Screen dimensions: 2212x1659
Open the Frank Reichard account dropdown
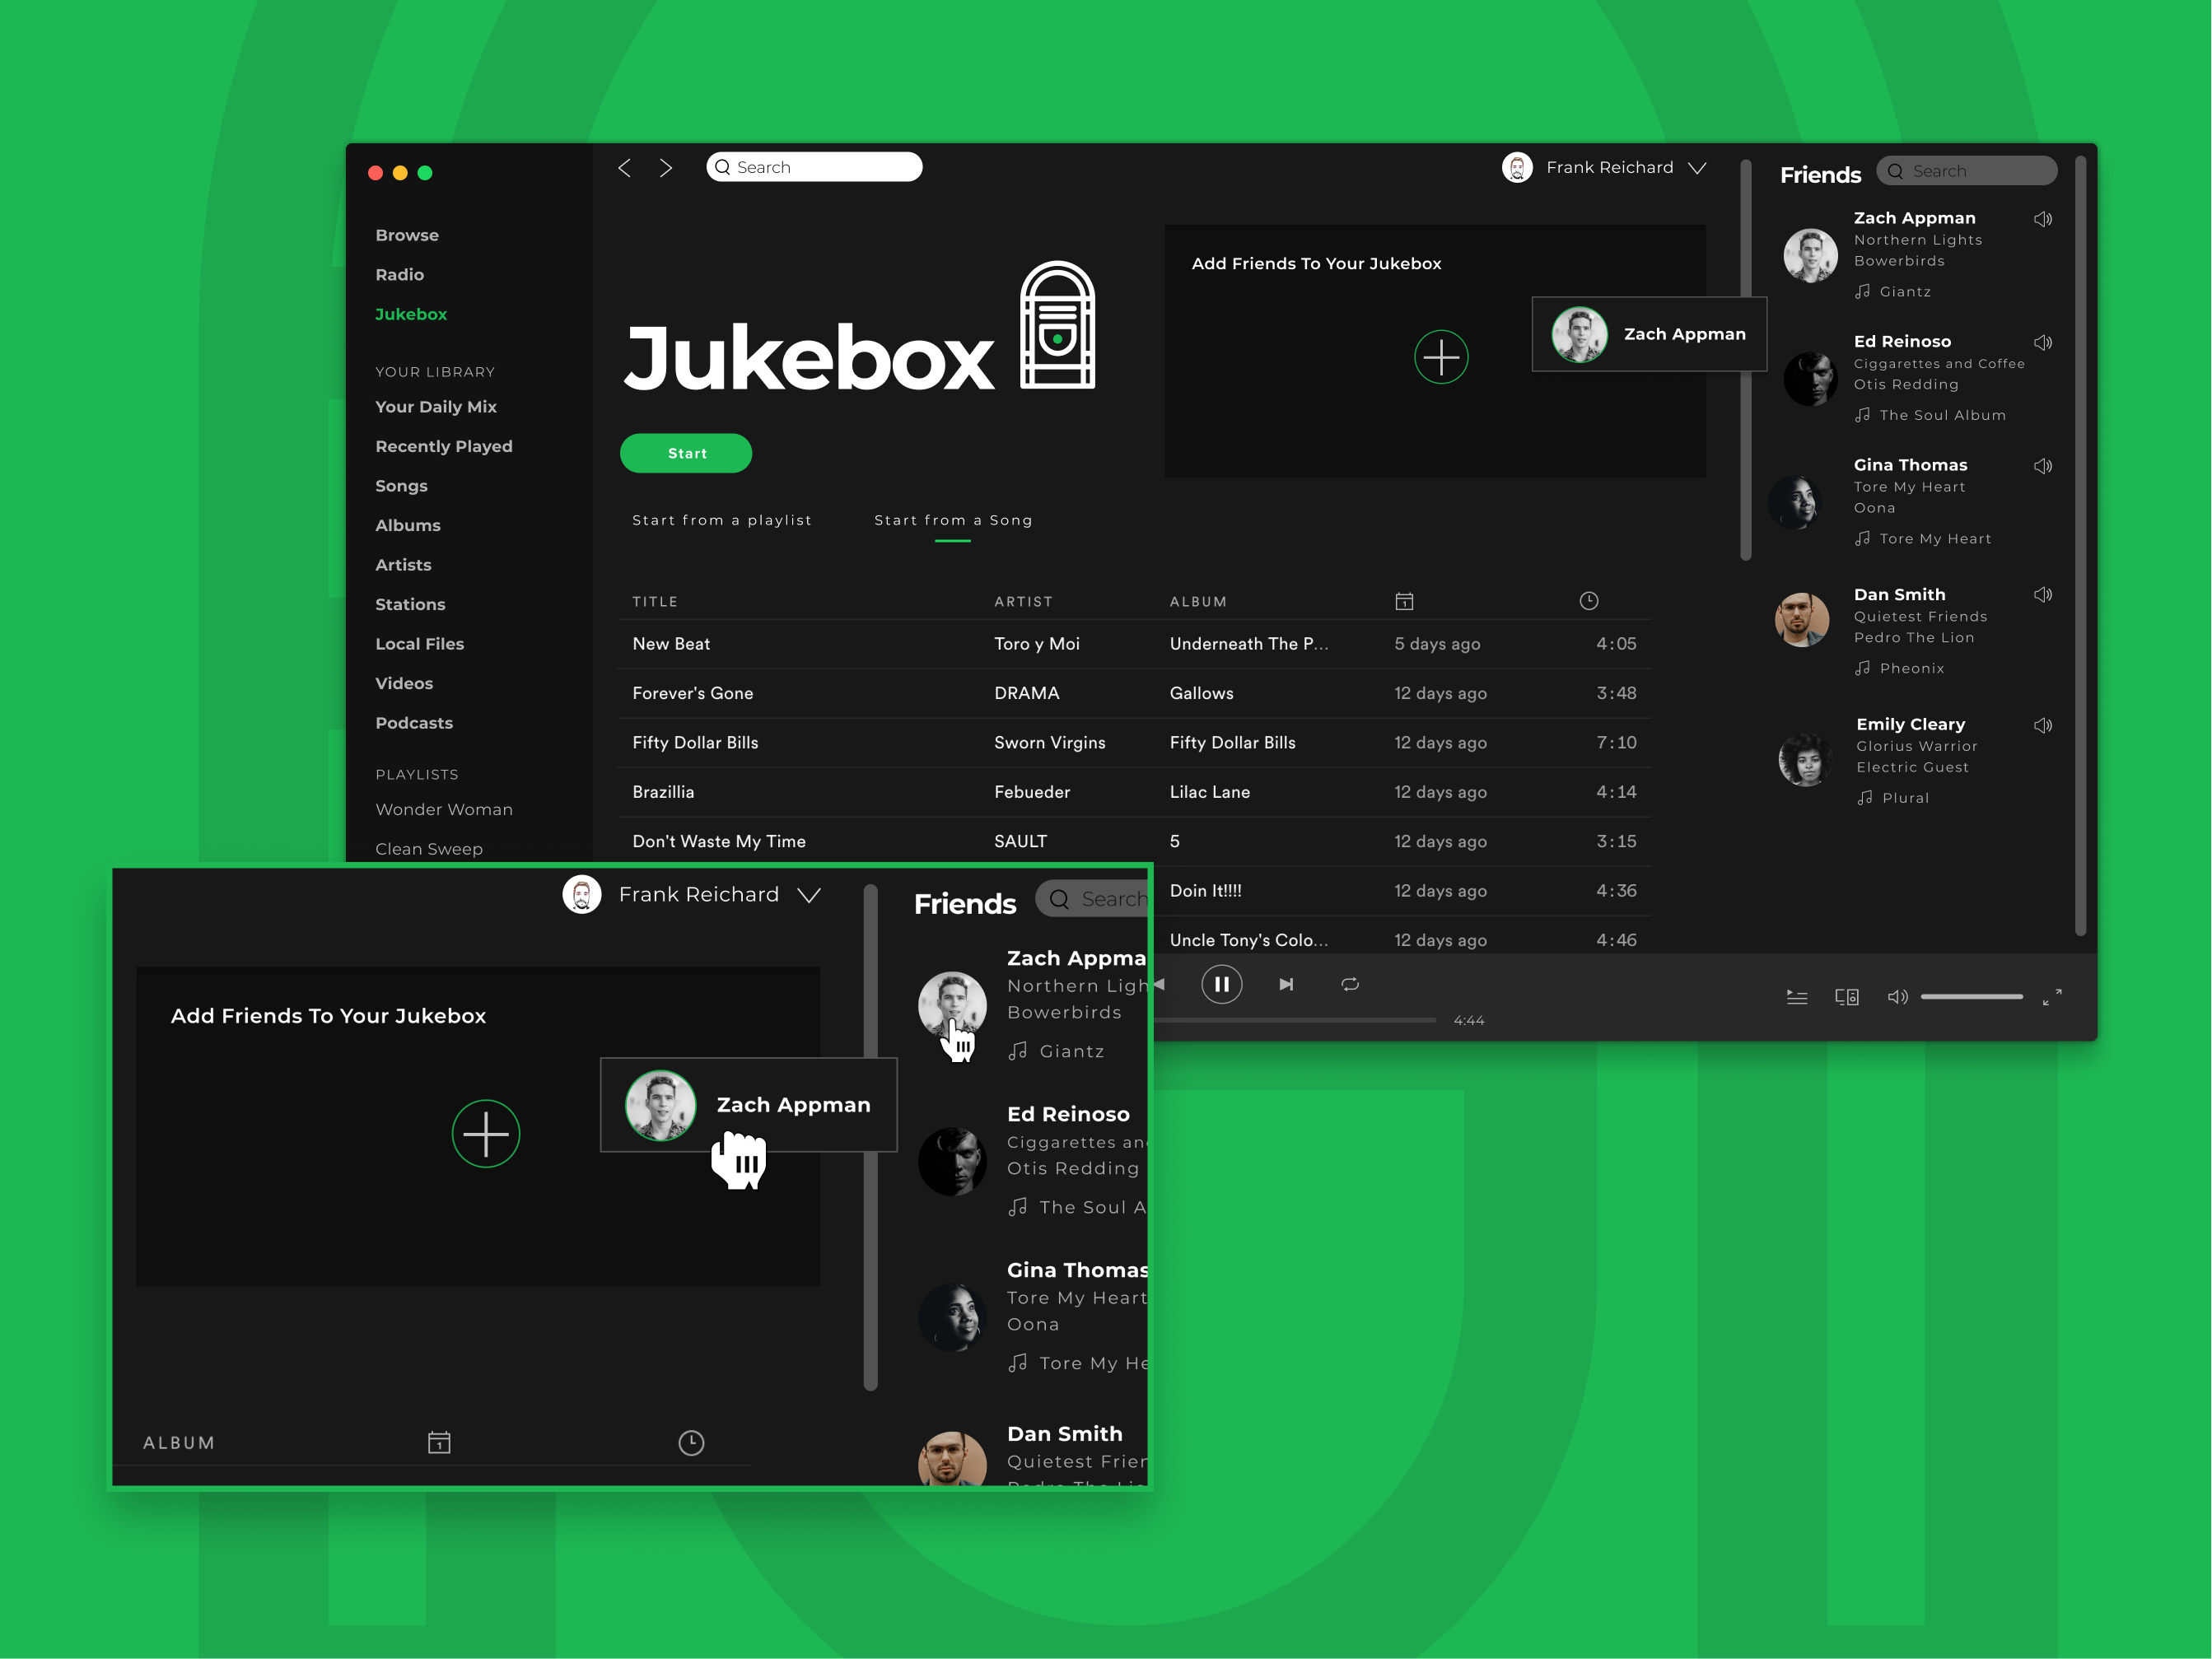[x=1698, y=167]
